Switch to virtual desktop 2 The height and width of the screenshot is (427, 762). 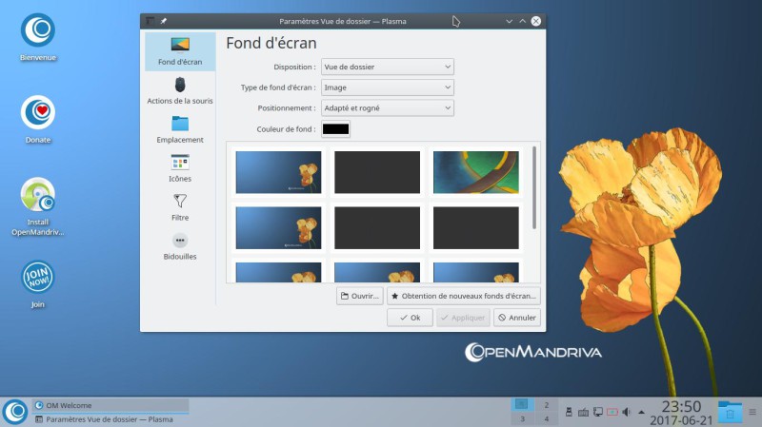click(546, 405)
